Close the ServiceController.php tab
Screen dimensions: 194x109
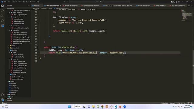tap(60, 5)
